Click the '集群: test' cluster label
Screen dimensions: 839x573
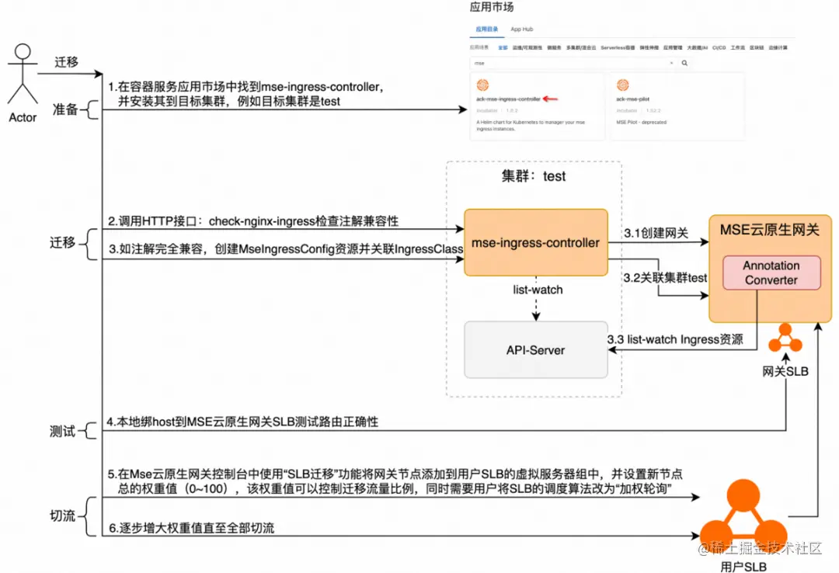pyautogui.click(x=533, y=176)
